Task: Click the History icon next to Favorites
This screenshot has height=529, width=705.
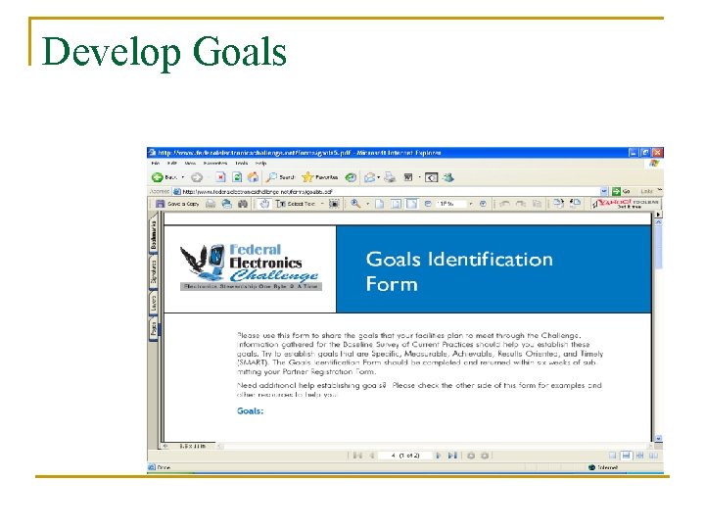Action: [x=351, y=177]
